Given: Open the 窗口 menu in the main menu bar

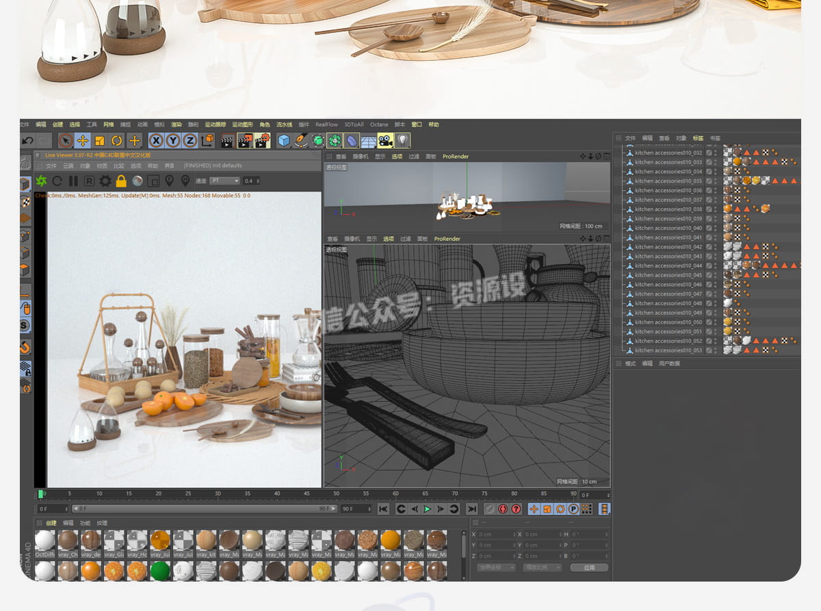Looking at the screenshot, I should point(417,125).
